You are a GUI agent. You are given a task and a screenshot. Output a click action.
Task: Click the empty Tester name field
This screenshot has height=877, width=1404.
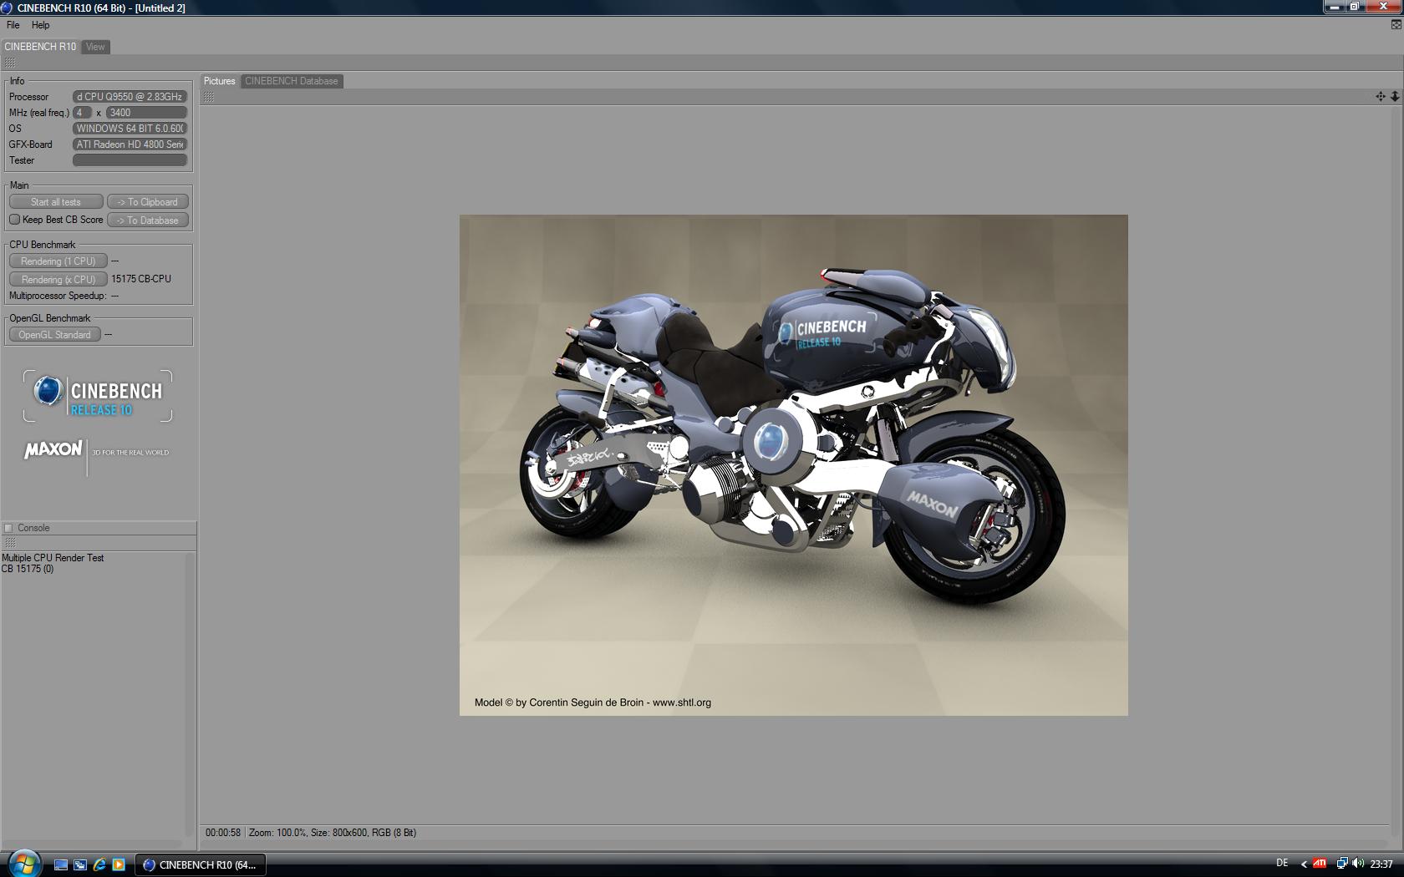coord(130,160)
